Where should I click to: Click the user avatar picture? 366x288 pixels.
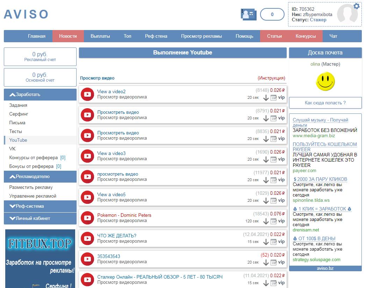(x=347, y=14)
